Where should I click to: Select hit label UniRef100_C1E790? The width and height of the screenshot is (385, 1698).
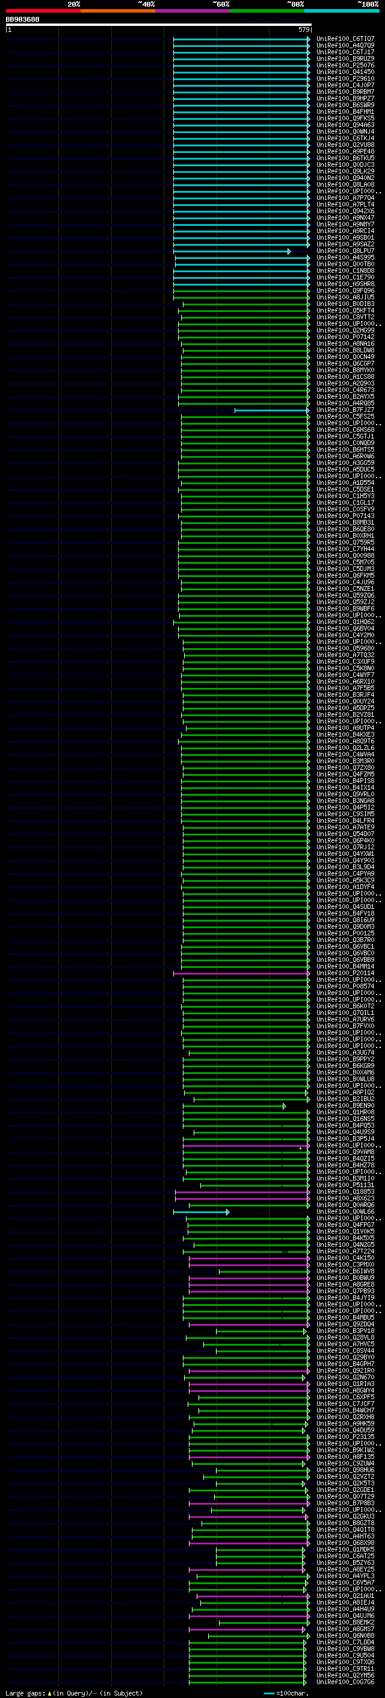point(345,278)
